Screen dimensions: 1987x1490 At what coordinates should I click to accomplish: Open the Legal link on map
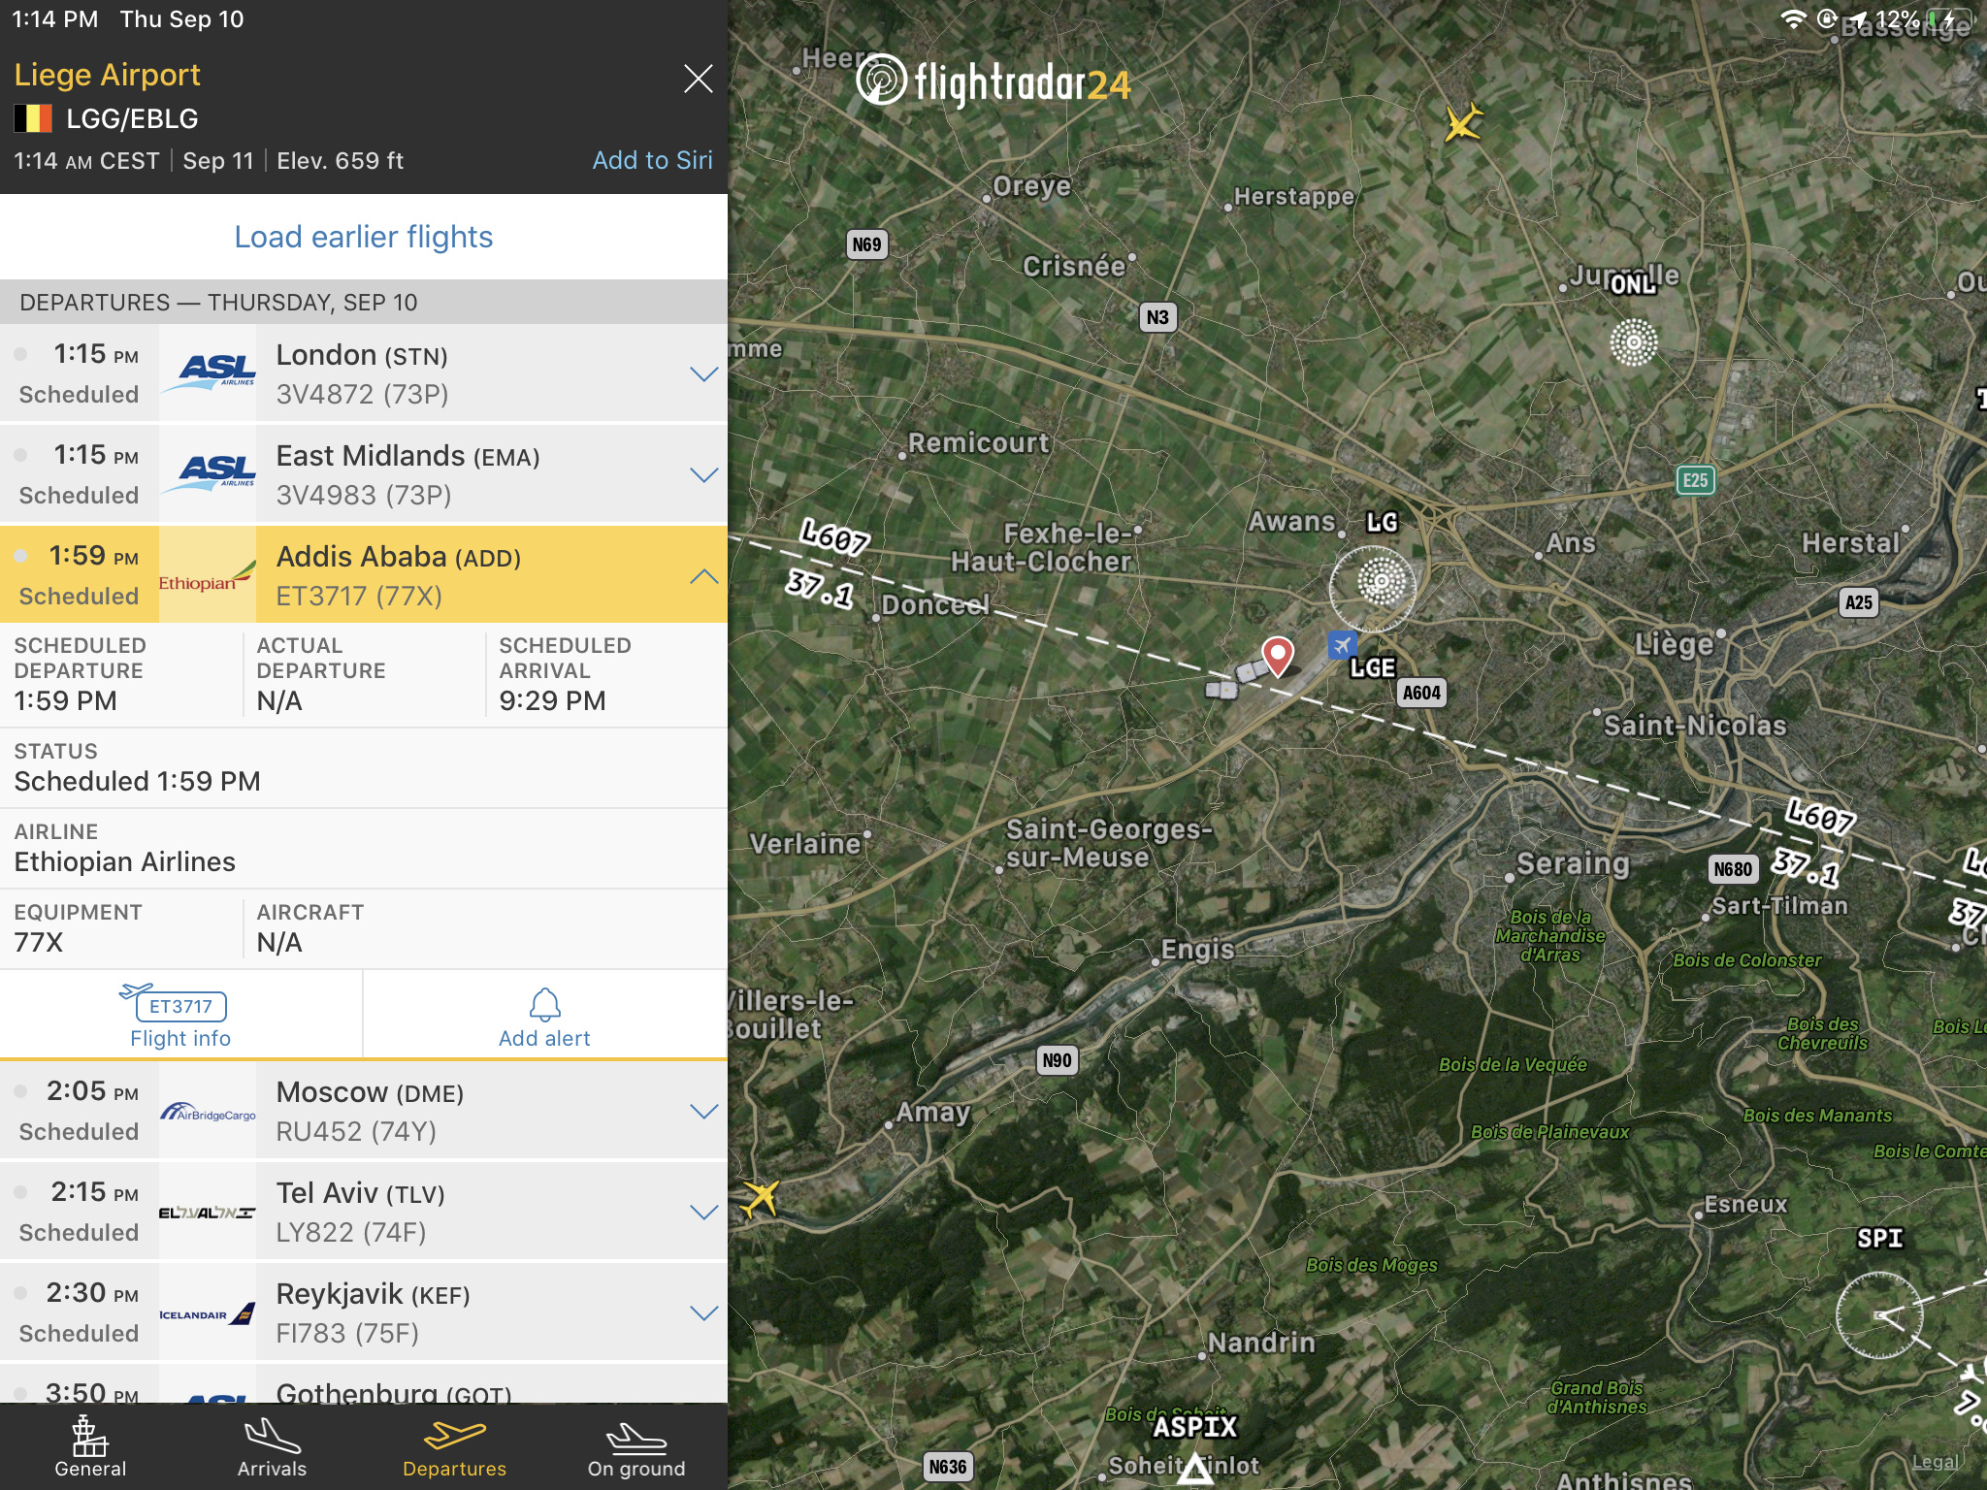click(1935, 1462)
